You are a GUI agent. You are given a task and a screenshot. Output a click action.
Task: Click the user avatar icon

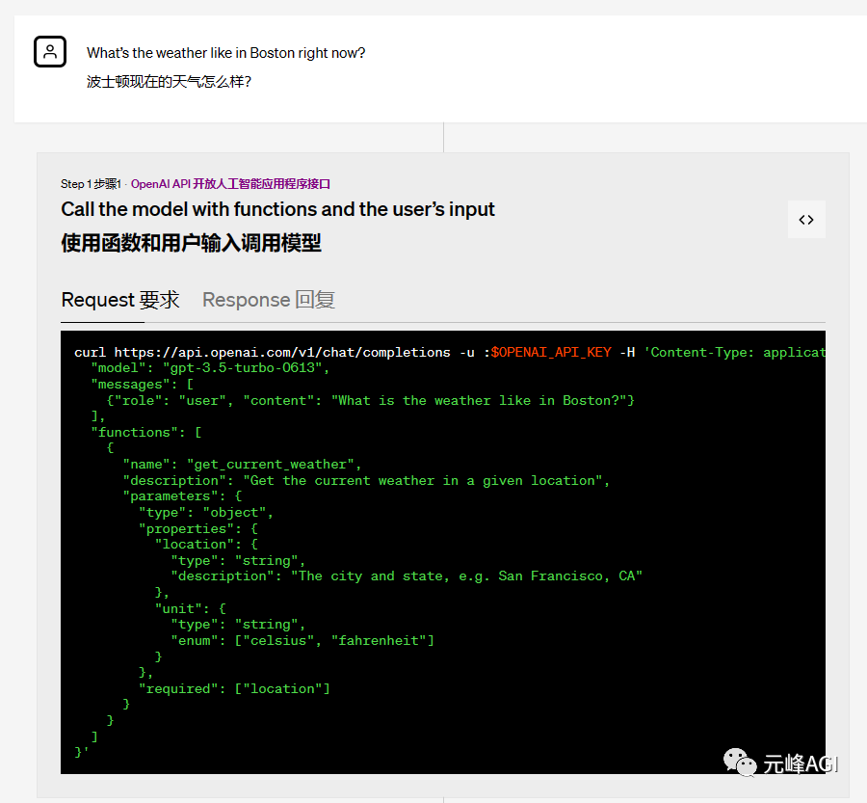(50, 52)
